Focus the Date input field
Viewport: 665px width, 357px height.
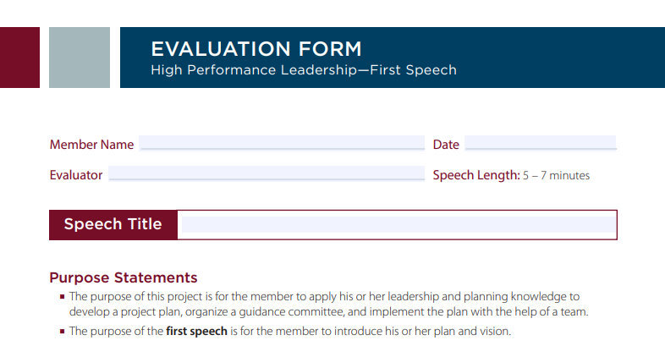(540, 143)
